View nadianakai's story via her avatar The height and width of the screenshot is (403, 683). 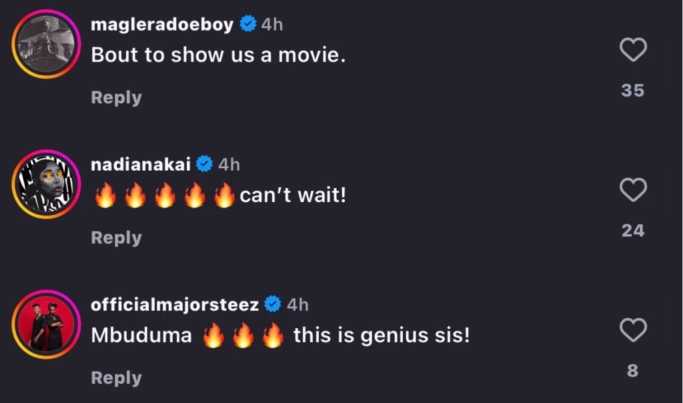point(46,184)
